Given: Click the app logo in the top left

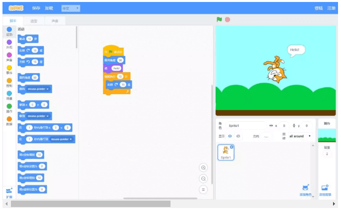Looking at the screenshot, I should (16, 8).
